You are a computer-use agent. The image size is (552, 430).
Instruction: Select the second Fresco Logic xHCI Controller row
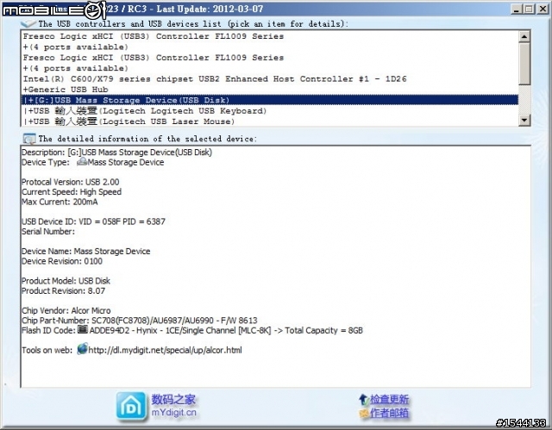point(270,58)
